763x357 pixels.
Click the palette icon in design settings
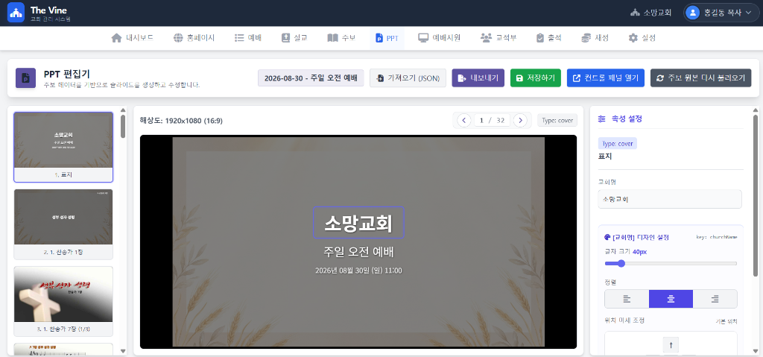pos(607,237)
